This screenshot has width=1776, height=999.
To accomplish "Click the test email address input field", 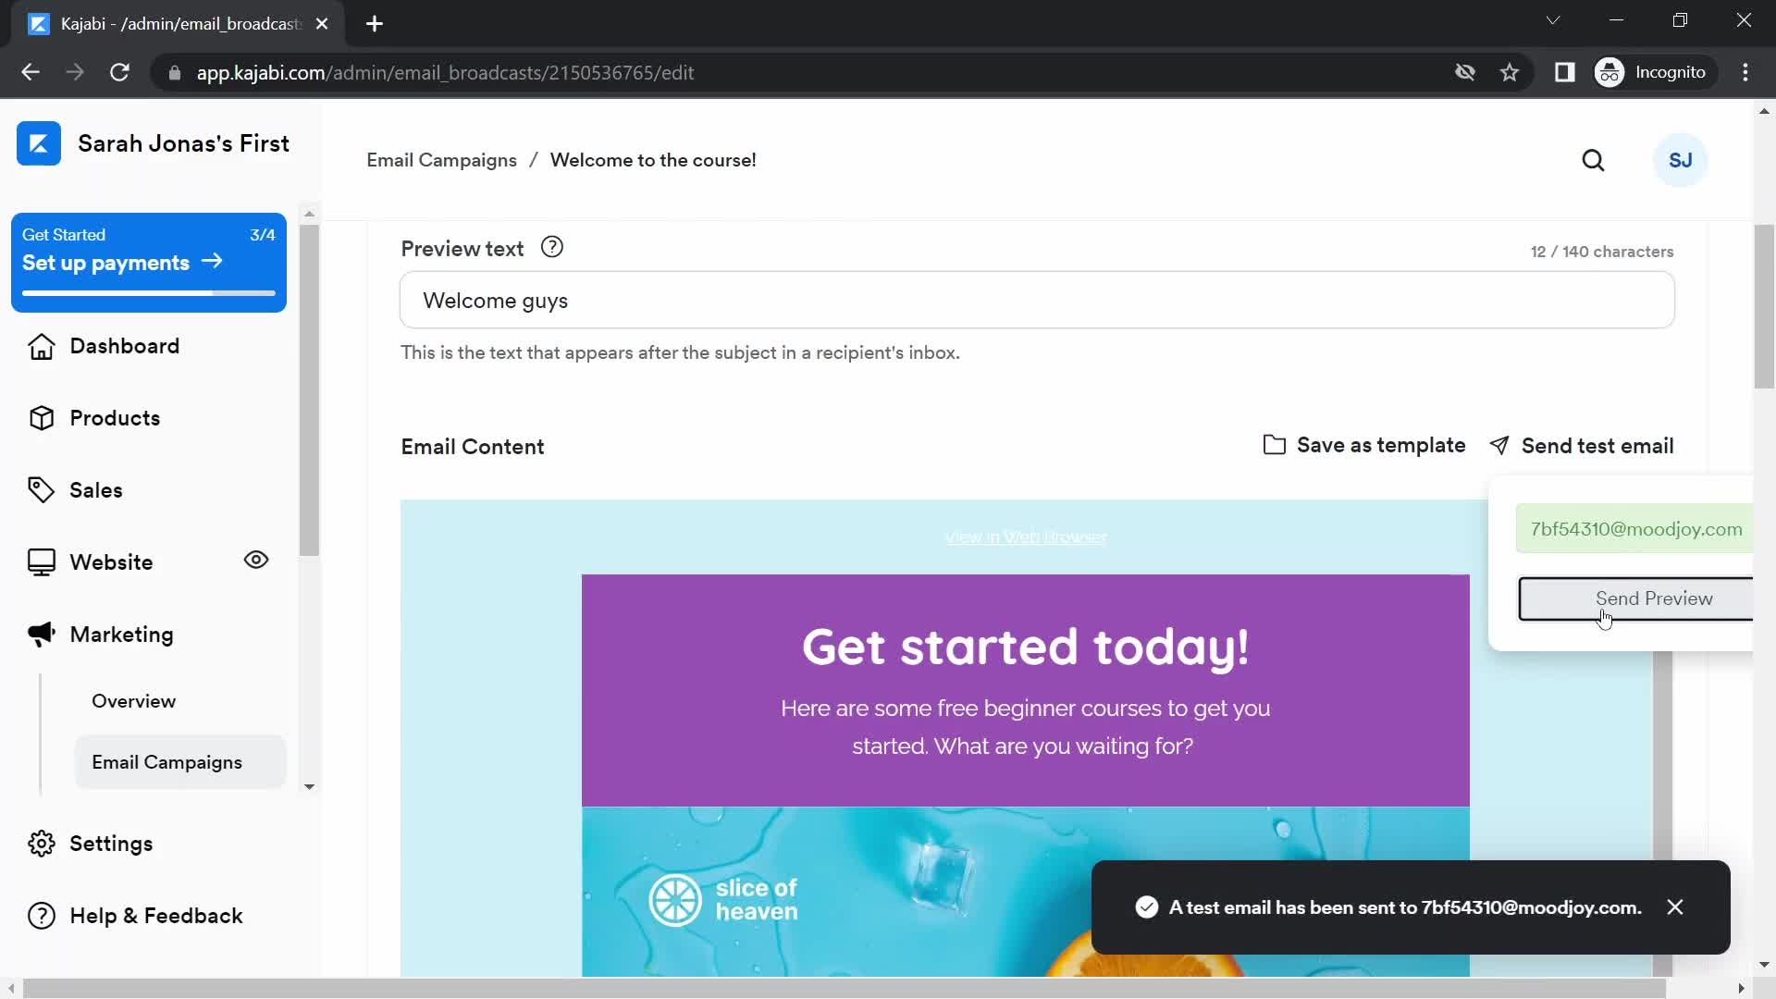I will coord(1637,528).
